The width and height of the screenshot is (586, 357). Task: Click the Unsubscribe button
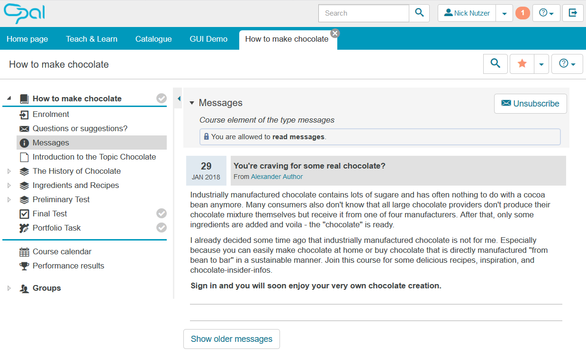530,103
